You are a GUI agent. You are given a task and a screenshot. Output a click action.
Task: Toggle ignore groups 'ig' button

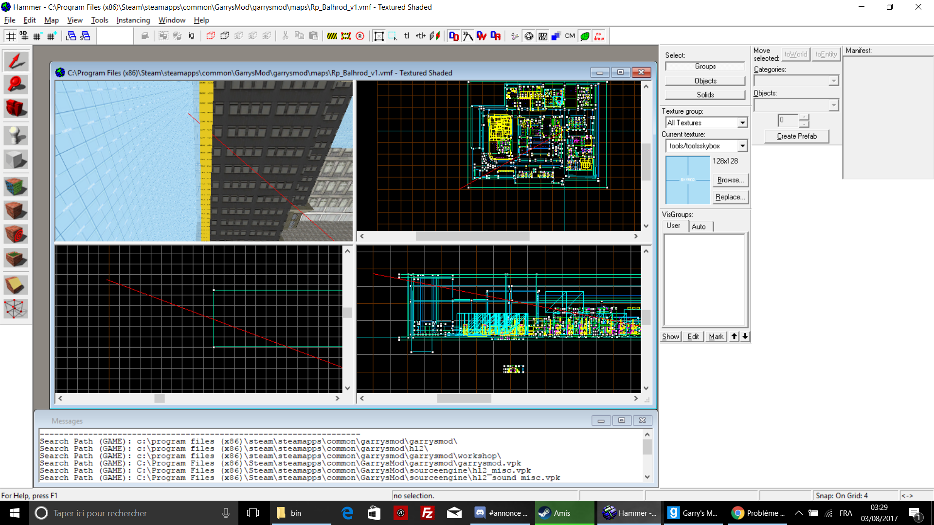pos(192,36)
